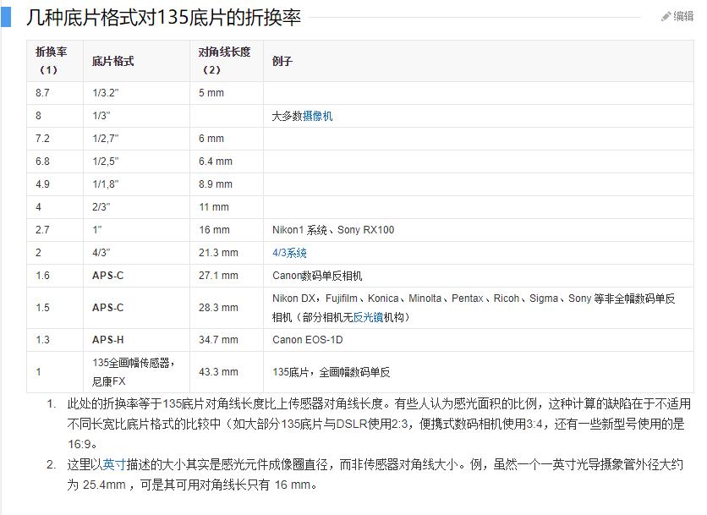This screenshot has height=515, width=707.
Task: Open the 摄像机 link in the table
Action: pyautogui.click(x=316, y=115)
